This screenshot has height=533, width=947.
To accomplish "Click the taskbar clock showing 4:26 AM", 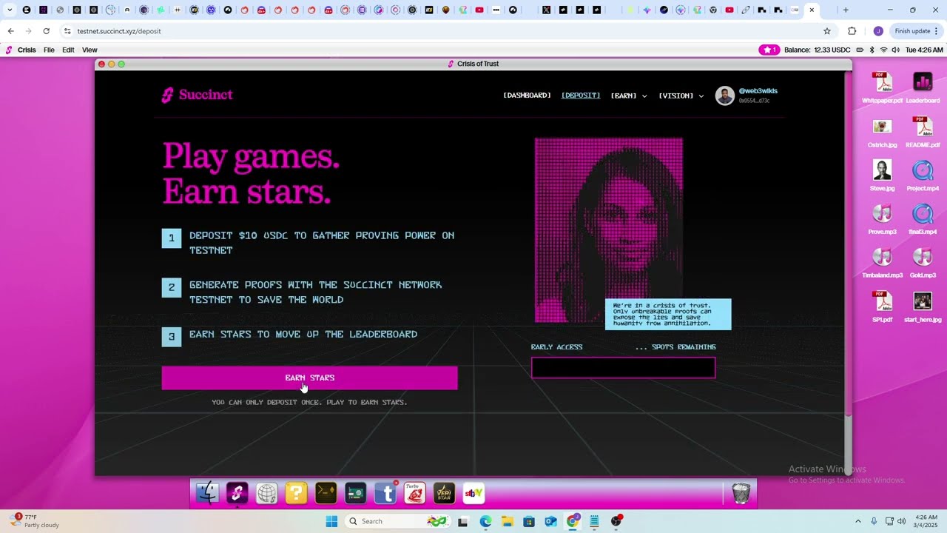I will point(926,521).
